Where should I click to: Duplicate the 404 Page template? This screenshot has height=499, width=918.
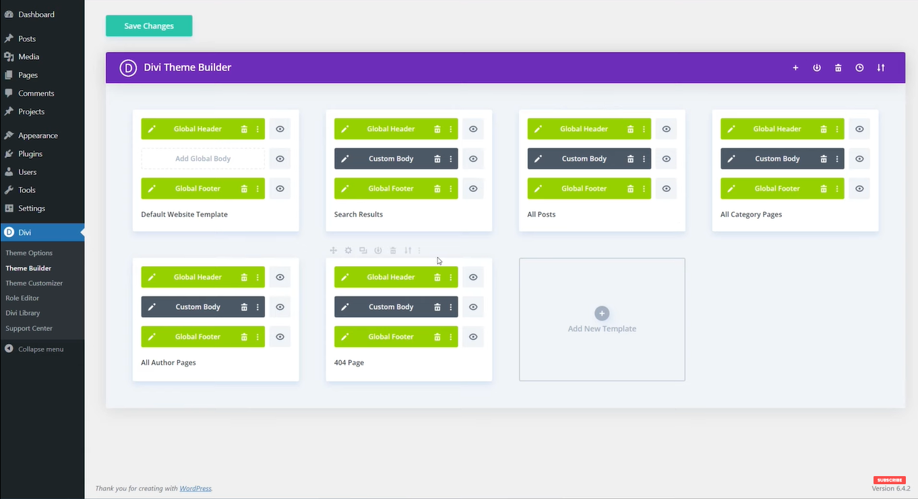coord(363,251)
